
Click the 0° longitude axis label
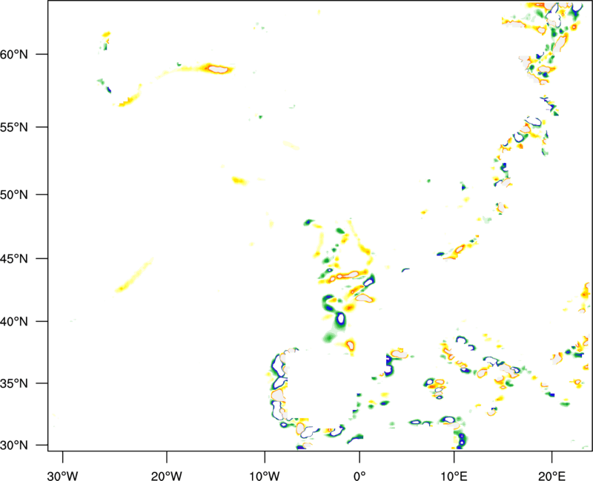pos(360,476)
